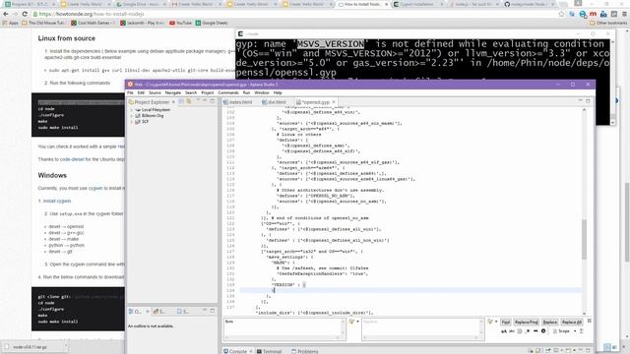
Task: Click the Aptana Studio title bar icon
Action: [x=130, y=85]
